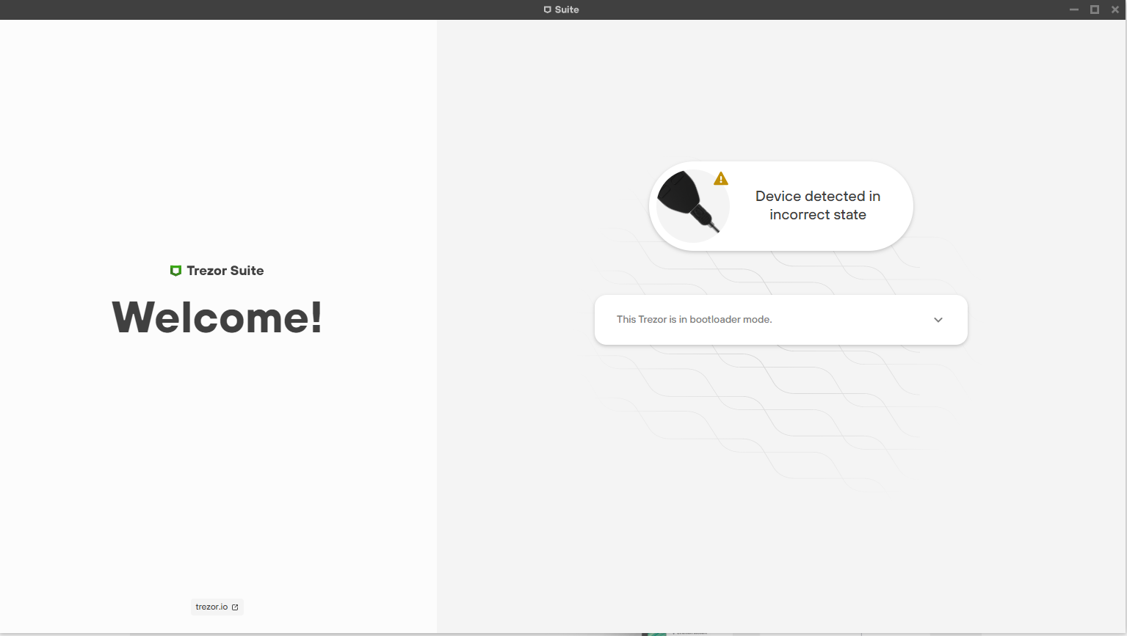Click the warning triangle icon on device

tap(721, 178)
